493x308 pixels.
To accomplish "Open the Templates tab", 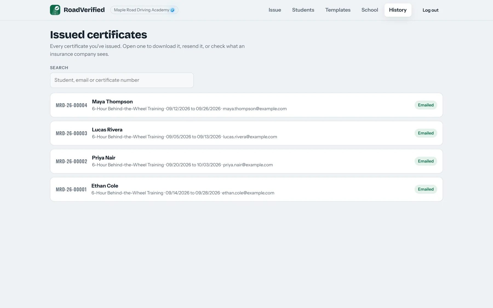I will click(338, 10).
